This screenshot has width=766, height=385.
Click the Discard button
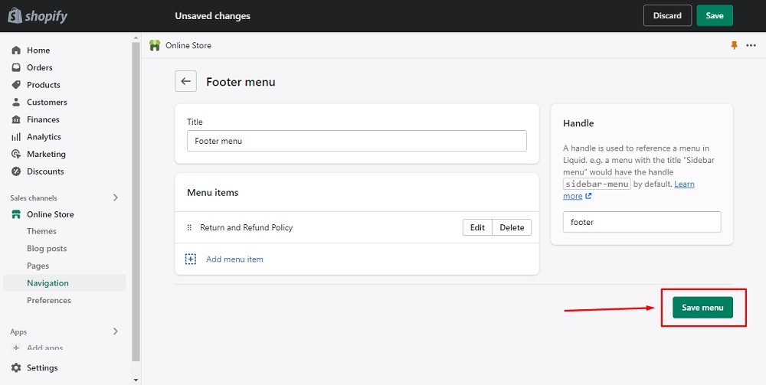point(667,15)
